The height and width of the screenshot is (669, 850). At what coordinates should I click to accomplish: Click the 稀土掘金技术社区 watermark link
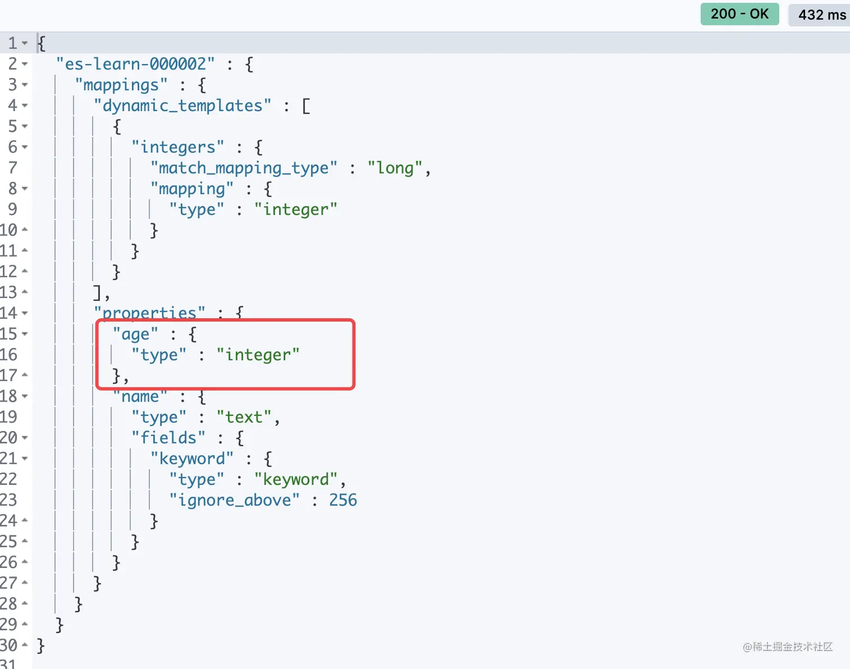point(788,646)
